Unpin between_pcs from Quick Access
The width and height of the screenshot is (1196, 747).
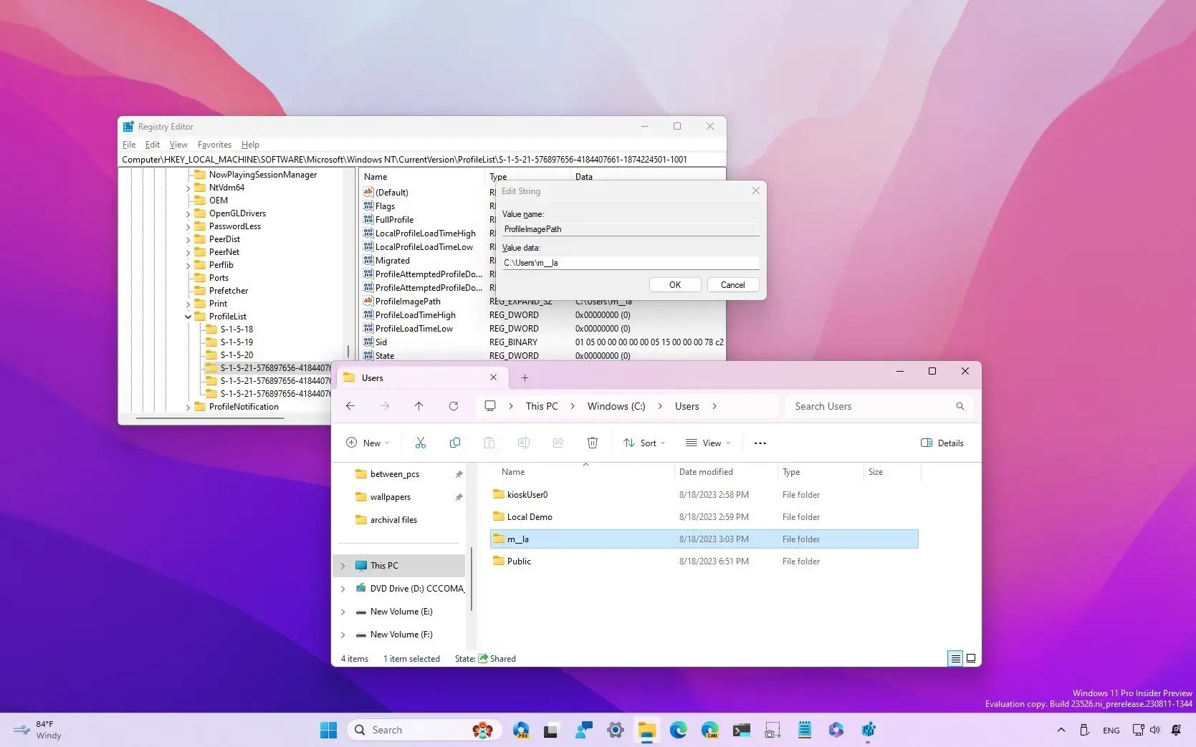coord(459,473)
